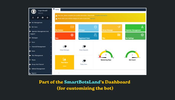Click the Today Users label
175x100 pixels.
pos(83,64)
